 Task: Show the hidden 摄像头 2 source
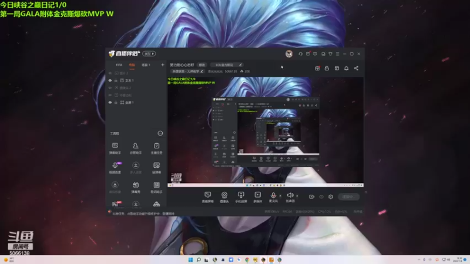[110, 87]
